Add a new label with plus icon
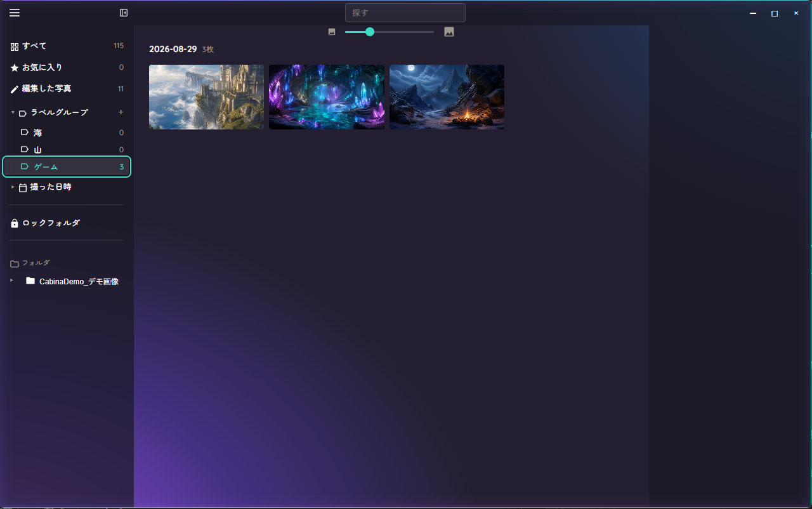The width and height of the screenshot is (812, 509). [x=121, y=112]
